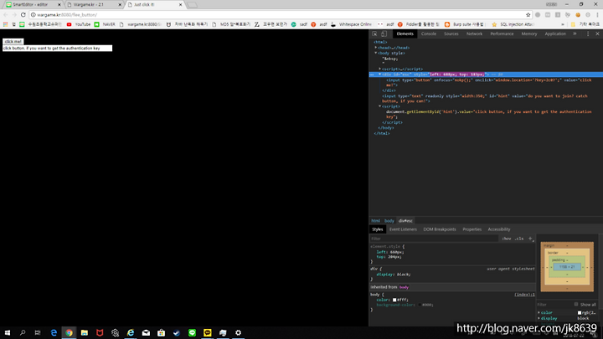
Task: Close the 'Just click it' browser tab
Action: coord(180,5)
